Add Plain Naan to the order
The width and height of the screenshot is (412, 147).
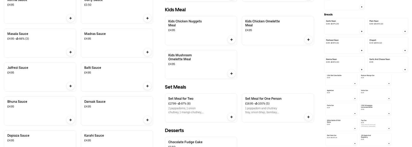pyautogui.click(x=405, y=31)
